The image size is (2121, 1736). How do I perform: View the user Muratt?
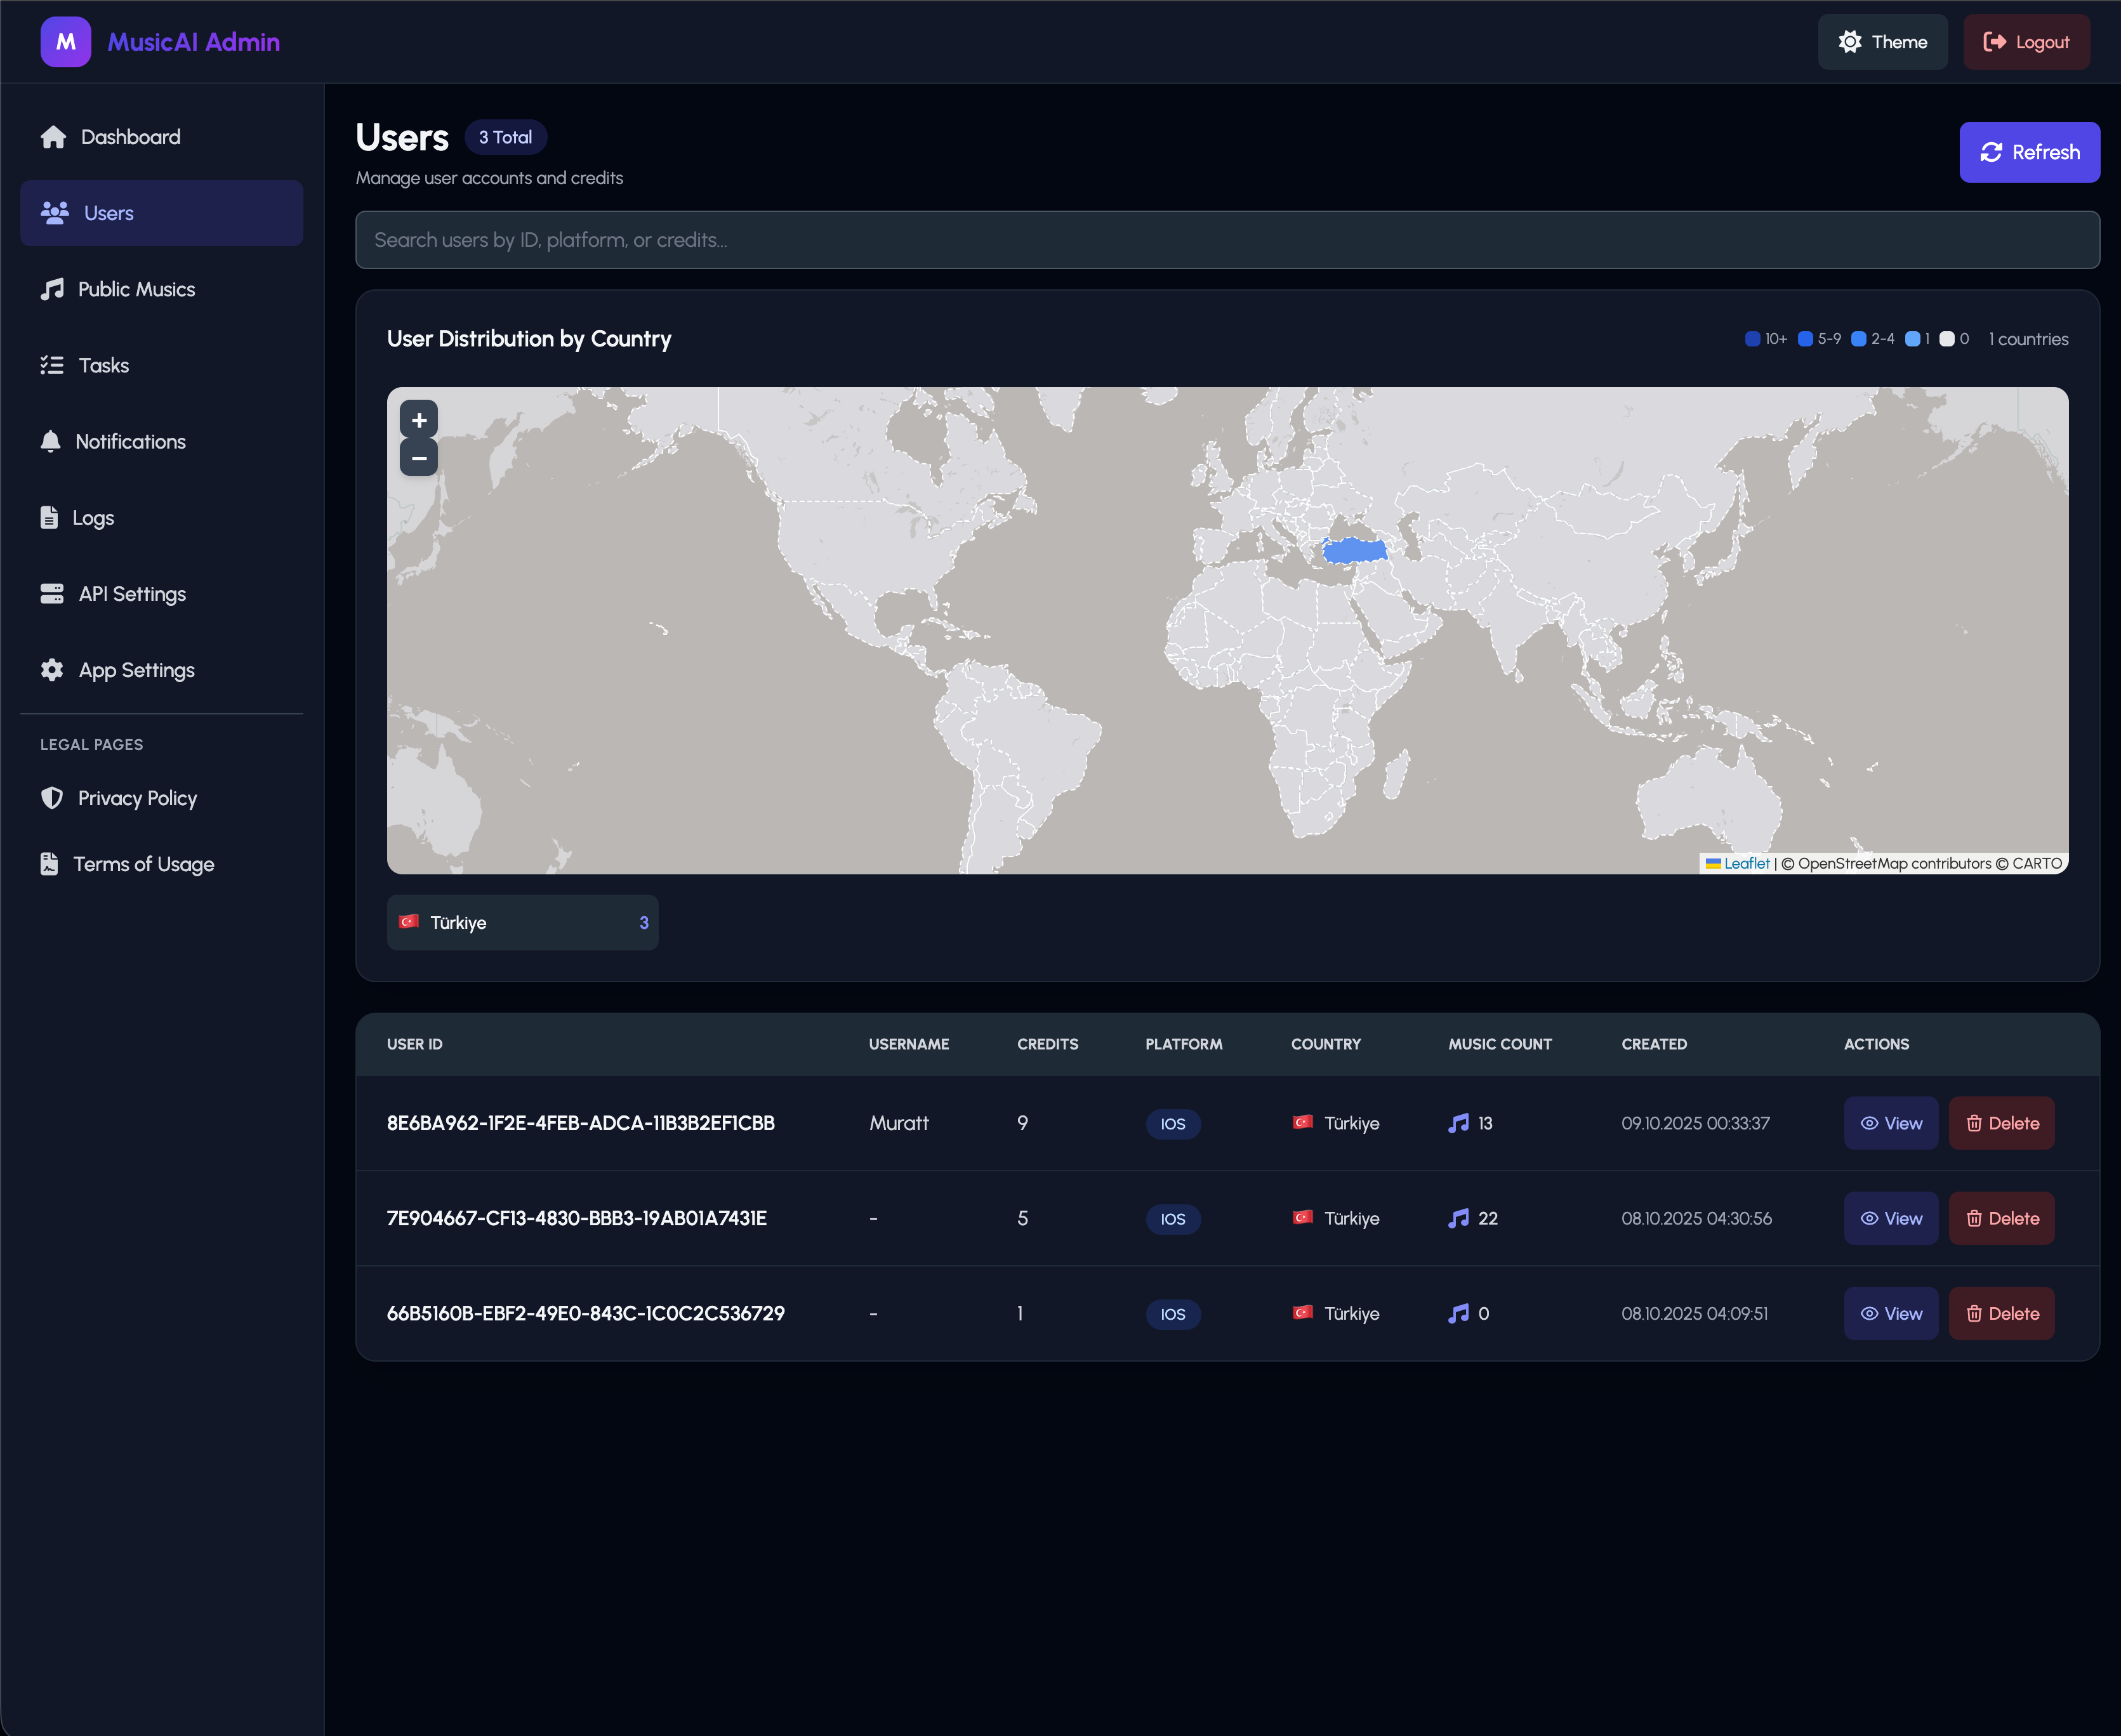pos(1890,1123)
